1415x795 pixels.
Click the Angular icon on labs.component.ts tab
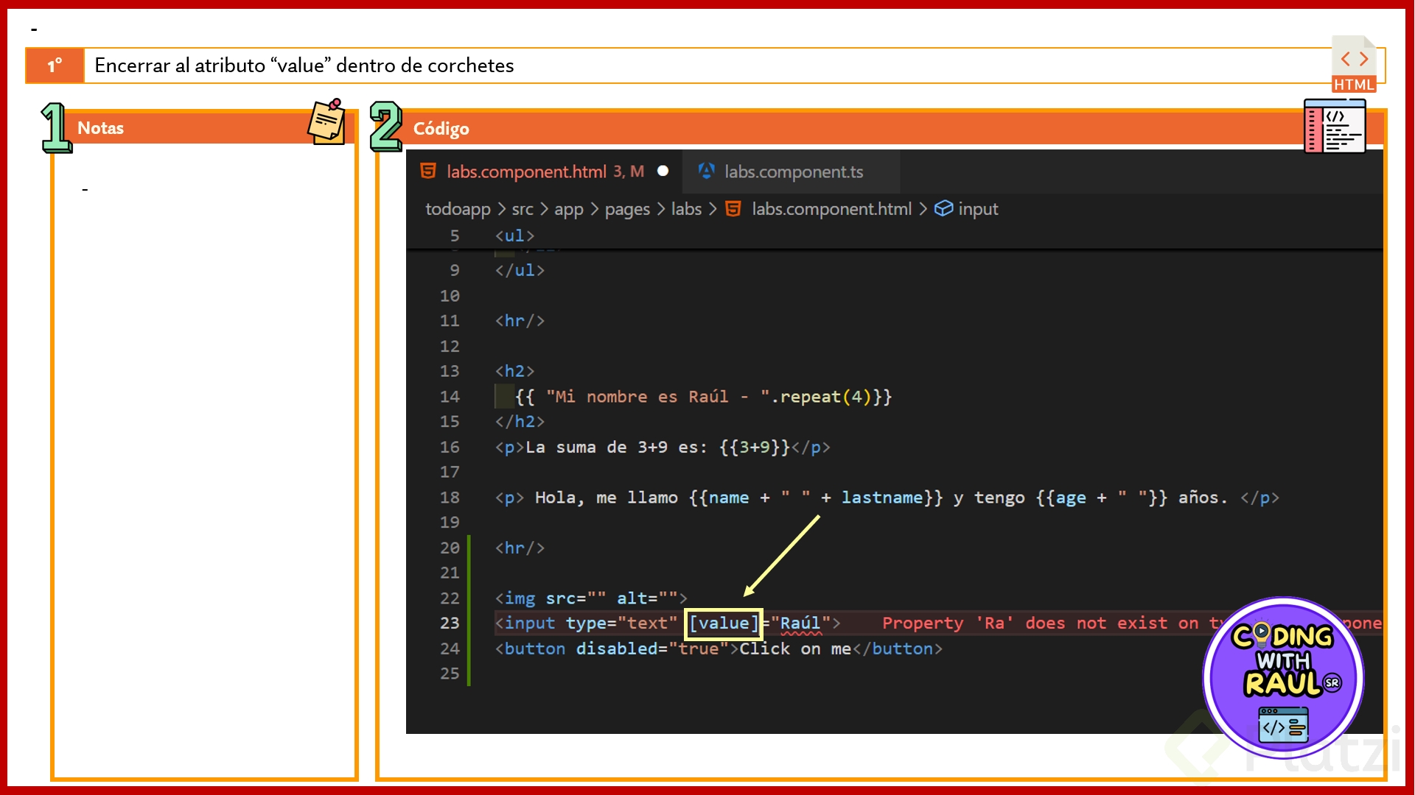point(706,172)
